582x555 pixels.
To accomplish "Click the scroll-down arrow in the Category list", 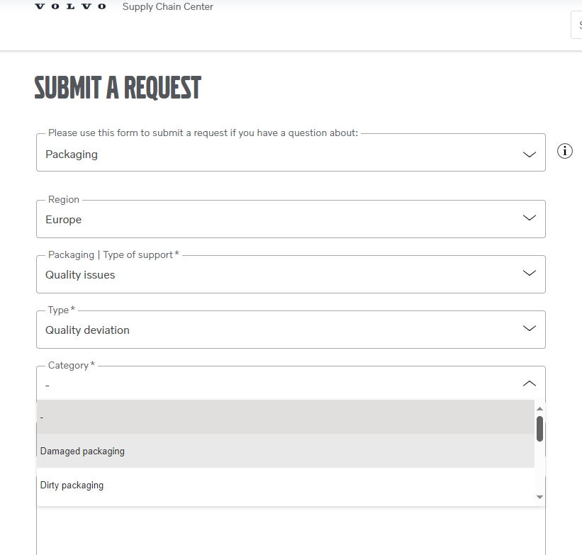I will pos(539,497).
